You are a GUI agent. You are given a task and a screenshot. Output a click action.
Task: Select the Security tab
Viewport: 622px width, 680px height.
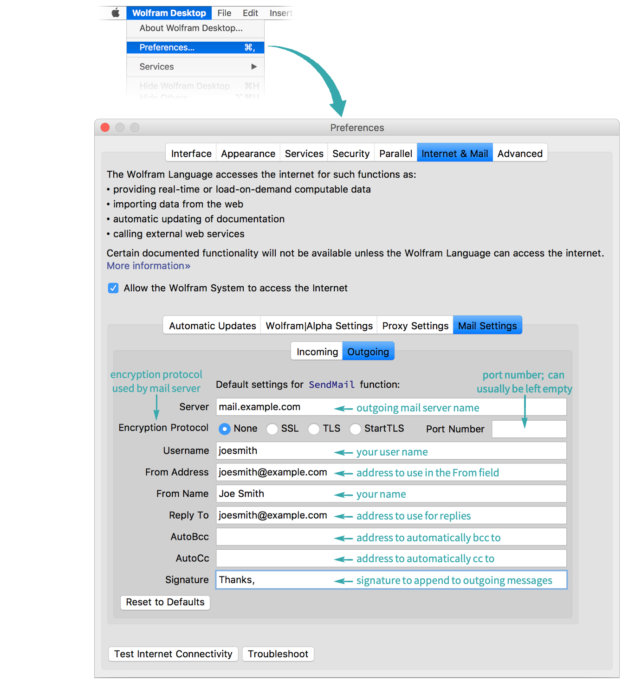[x=350, y=154]
